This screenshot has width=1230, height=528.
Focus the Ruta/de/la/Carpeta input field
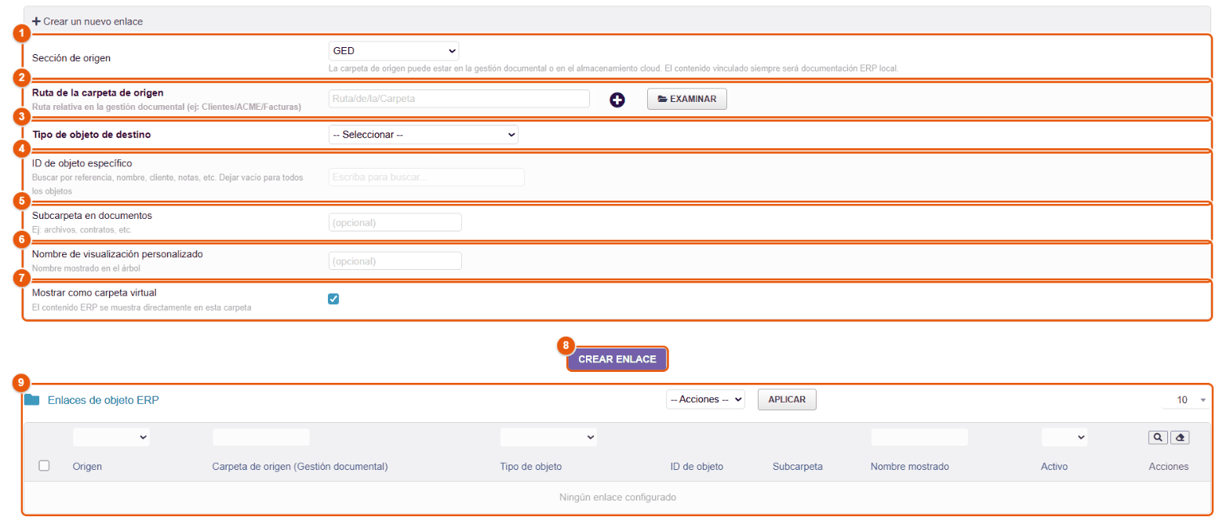[x=459, y=99]
